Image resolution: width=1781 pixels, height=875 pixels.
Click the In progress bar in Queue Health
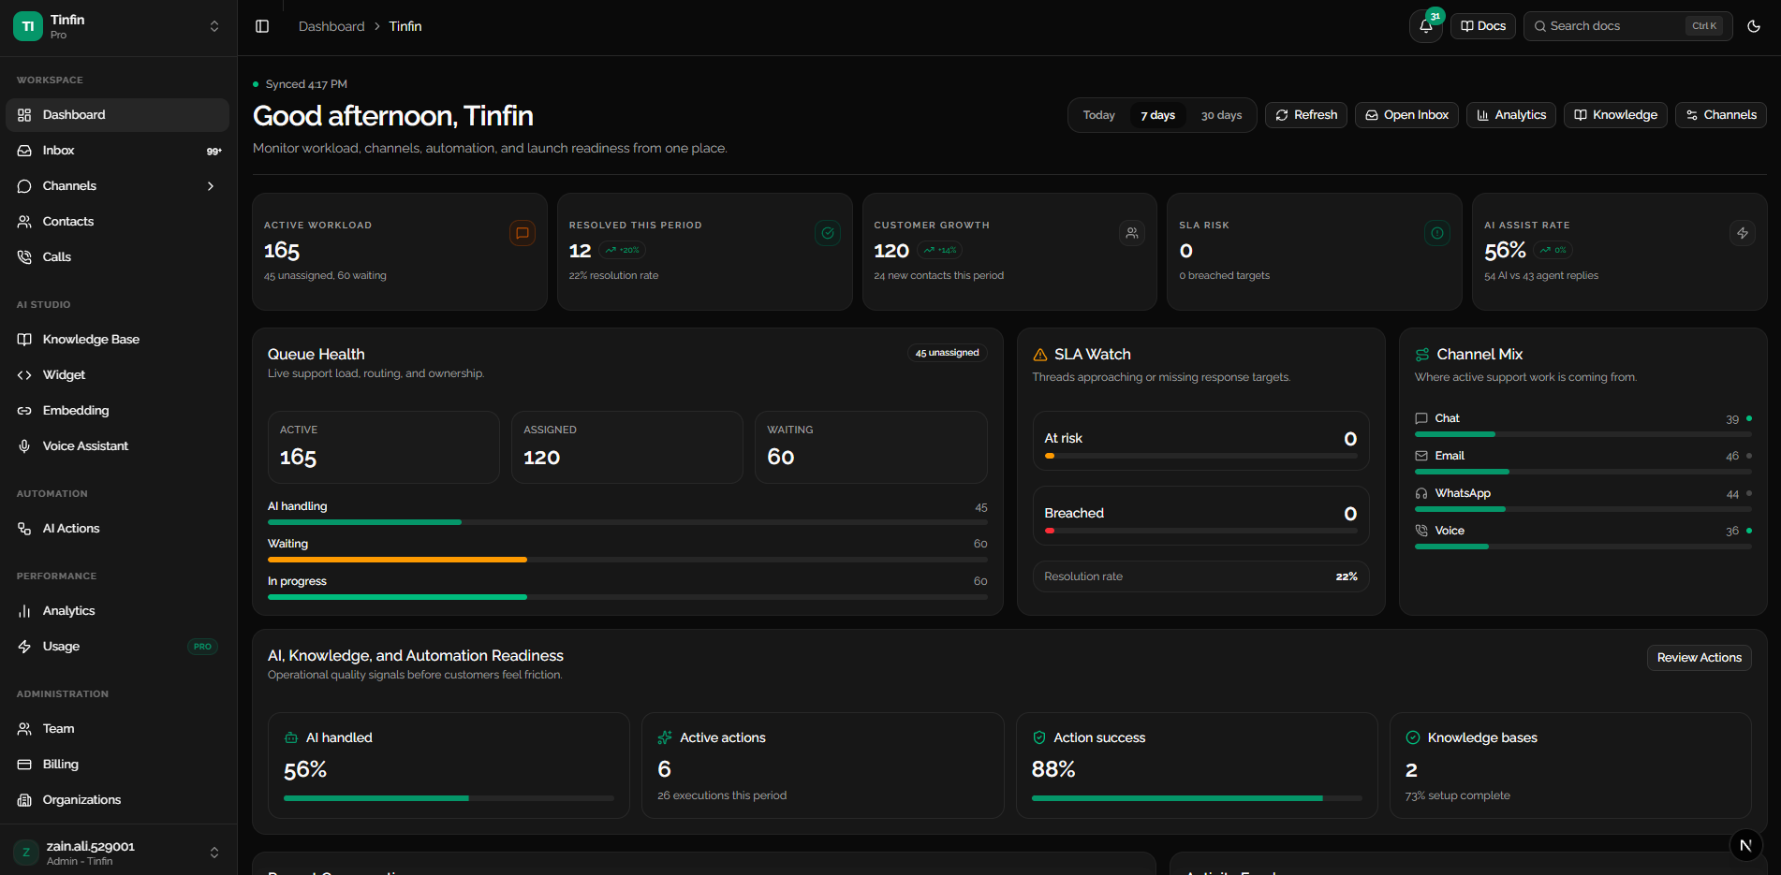click(x=627, y=597)
